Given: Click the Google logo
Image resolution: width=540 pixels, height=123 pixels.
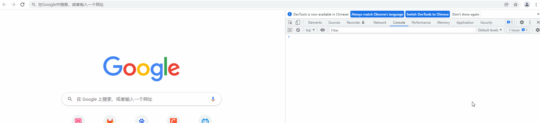Looking at the screenshot, I should [x=141, y=69].
